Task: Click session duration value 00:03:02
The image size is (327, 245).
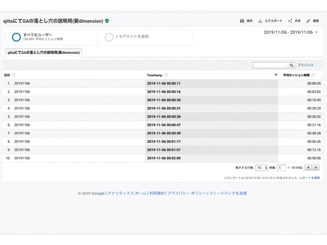Action: click(x=314, y=91)
